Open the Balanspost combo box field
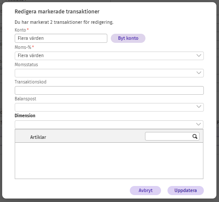 point(109,107)
